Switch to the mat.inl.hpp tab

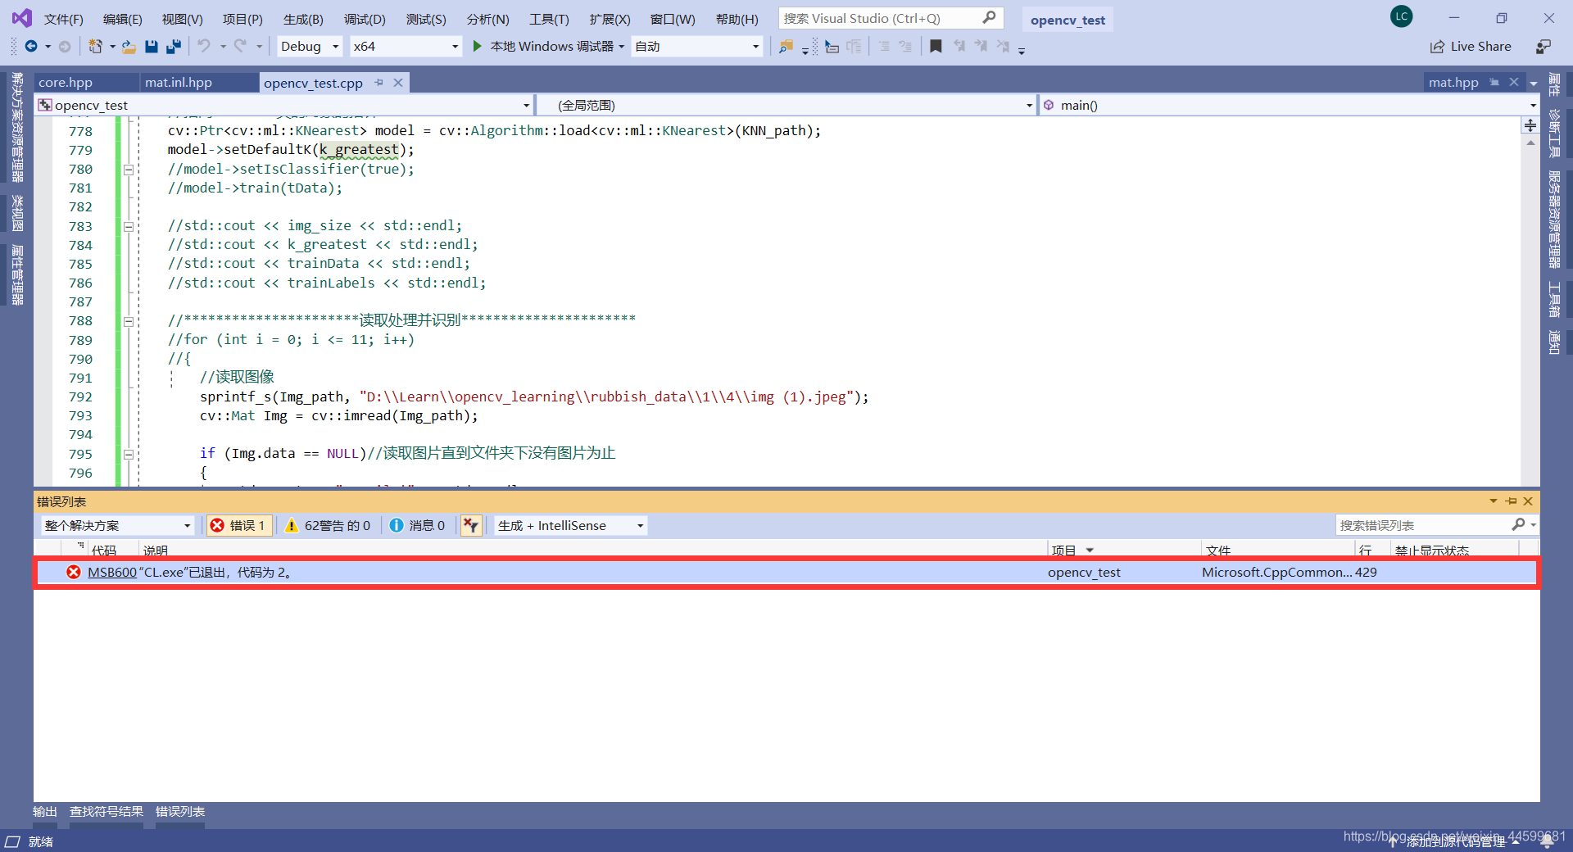pos(177,82)
